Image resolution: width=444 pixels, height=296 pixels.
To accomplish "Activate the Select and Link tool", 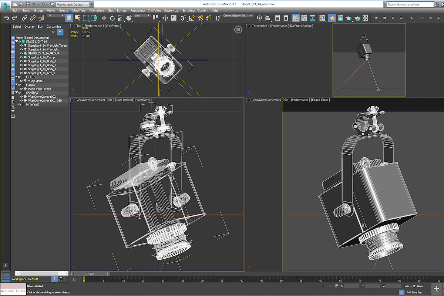I will coord(25,18).
